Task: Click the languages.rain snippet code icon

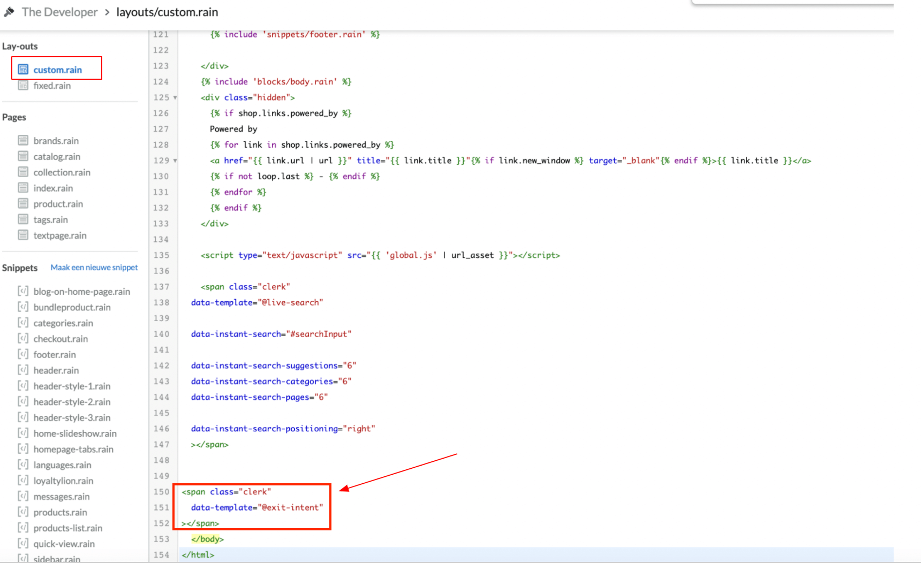Action: (23, 465)
